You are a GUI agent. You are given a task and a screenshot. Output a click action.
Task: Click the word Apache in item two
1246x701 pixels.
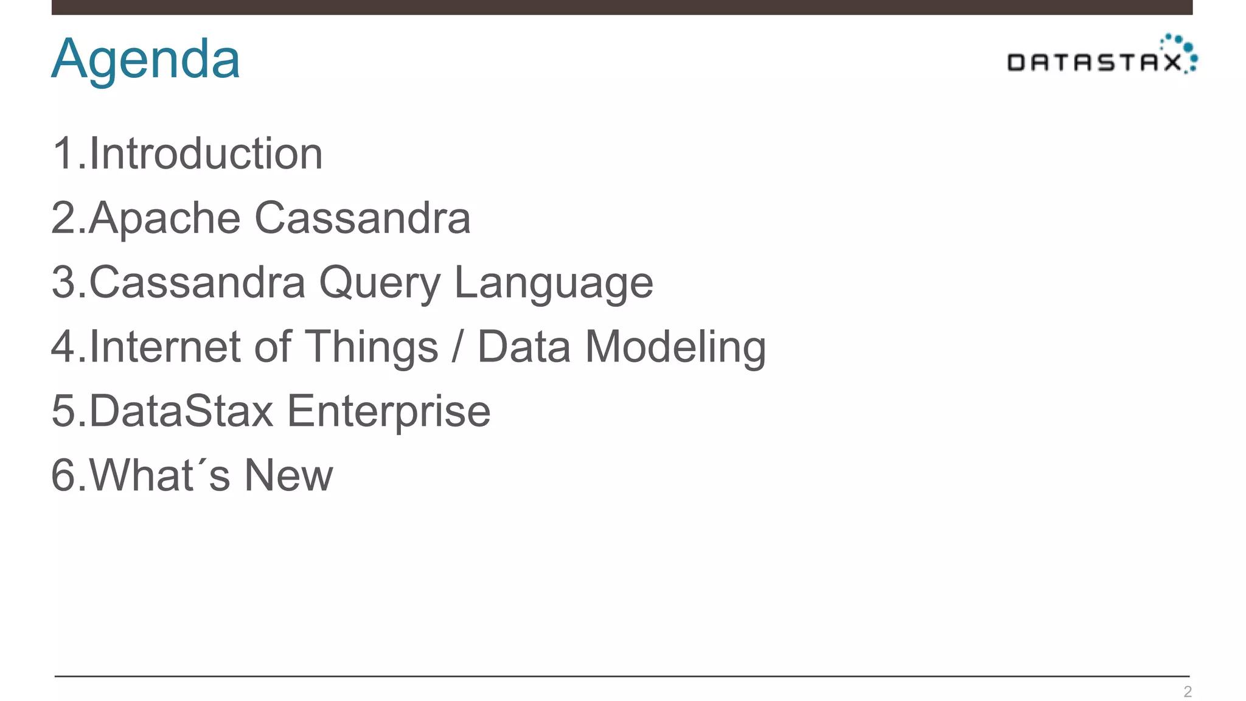164,218
